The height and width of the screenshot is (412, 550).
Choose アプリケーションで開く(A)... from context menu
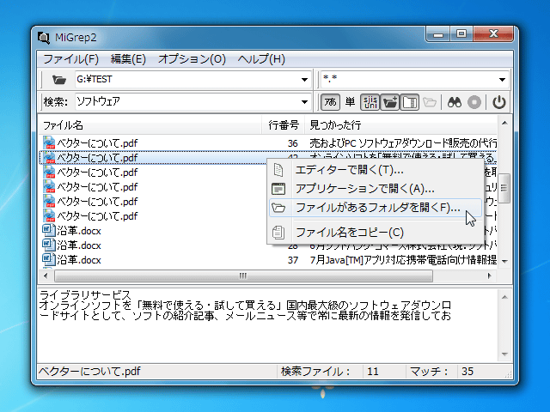pos(376,189)
